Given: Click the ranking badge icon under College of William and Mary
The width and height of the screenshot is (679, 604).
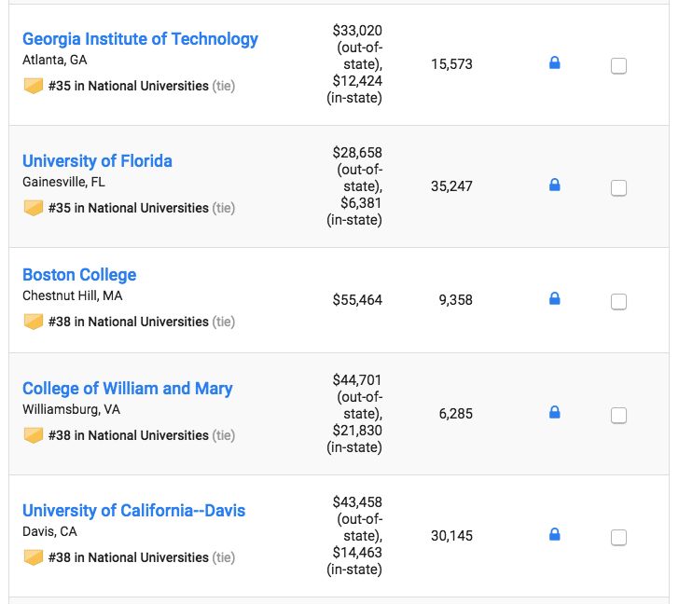Looking at the screenshot, I should click(34, 435).
